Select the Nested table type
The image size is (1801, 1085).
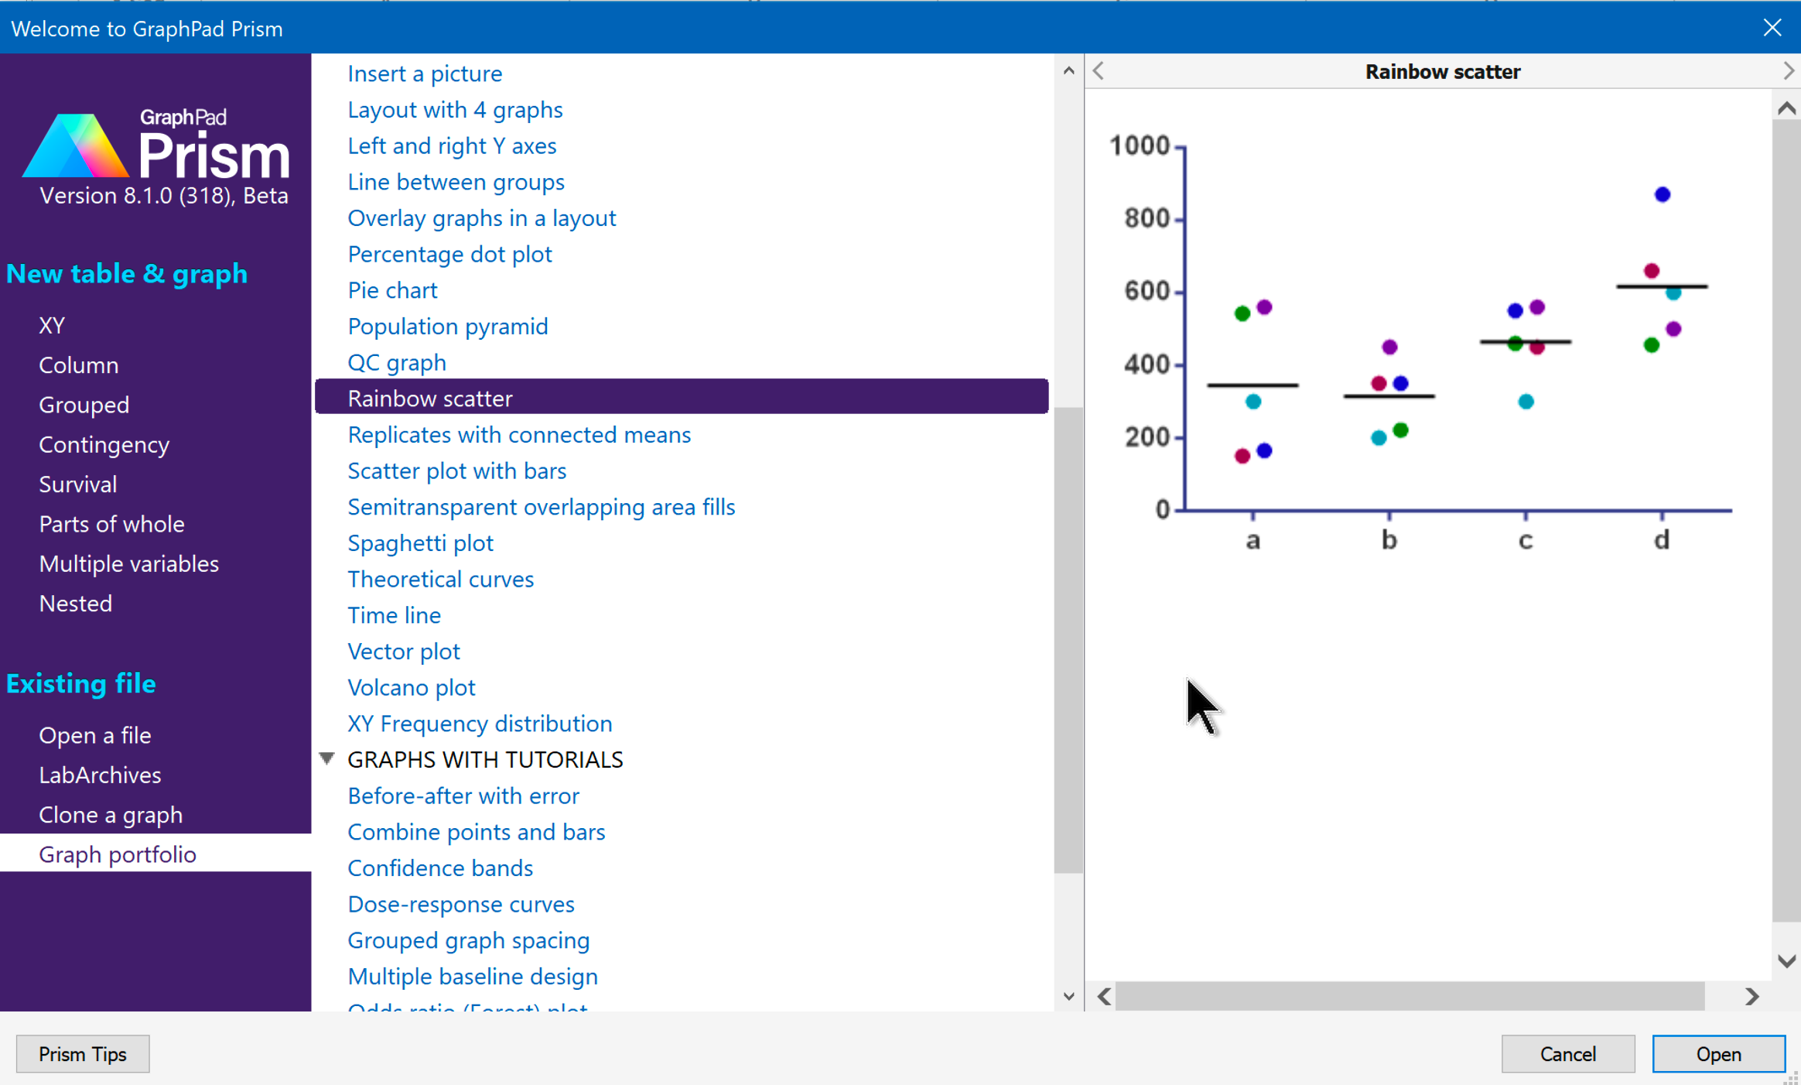tap(76, 602)
